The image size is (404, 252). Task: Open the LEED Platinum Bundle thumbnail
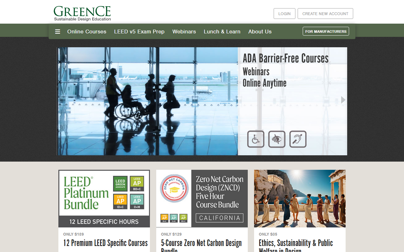(x=104, y=198)
